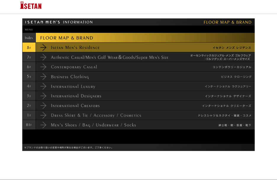Click the arrow icon beside Isetan Men's Residence

[x=43, y=48]
